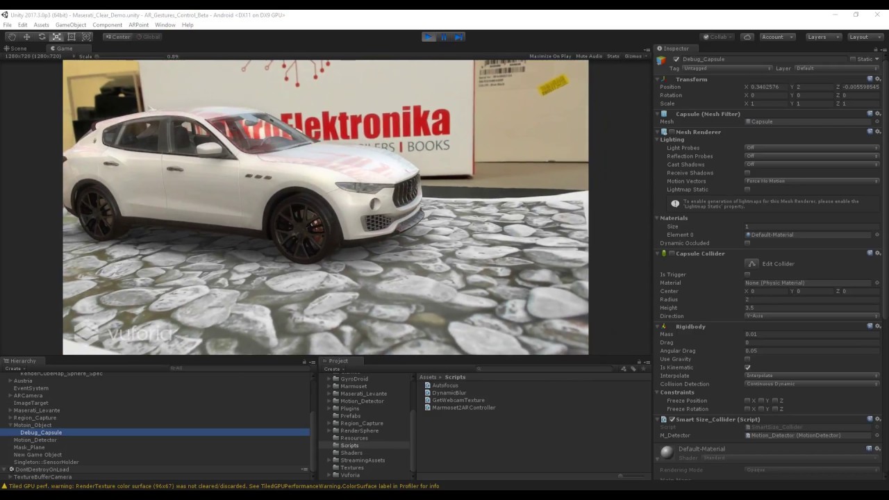Click the Play button
Image resolution: width=889 pixels, height=500 pixels.
click(429, 37)
